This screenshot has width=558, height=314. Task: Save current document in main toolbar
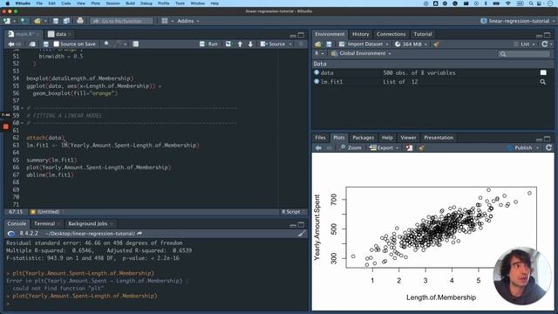tap(56, 21)
